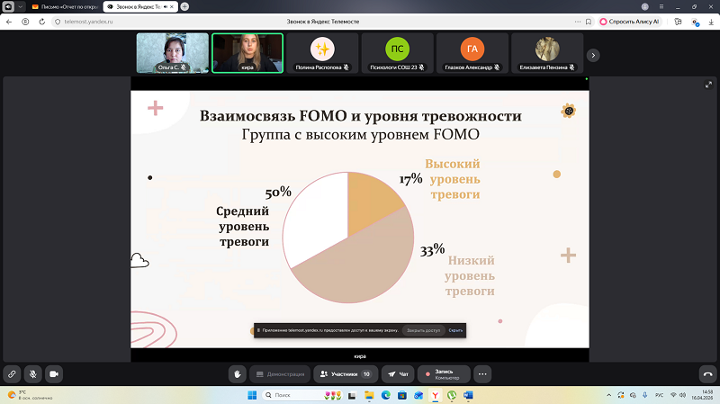Click the Скрыть link in sharing bar
The height and width of the screenshot is (404, 720).
[x=455, y=330]
